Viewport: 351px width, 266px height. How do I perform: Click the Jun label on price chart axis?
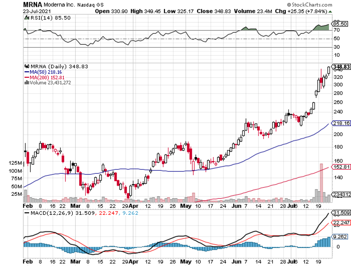click(236, 206)
